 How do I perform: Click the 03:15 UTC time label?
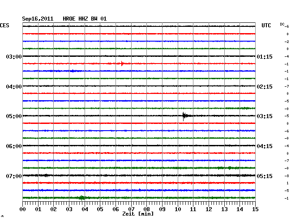click(x=265, y=116)
